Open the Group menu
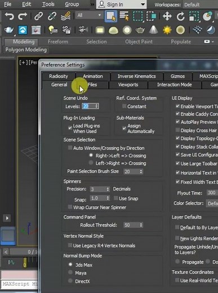This screenshot has height=293, width=218. (x=72, y=4)
